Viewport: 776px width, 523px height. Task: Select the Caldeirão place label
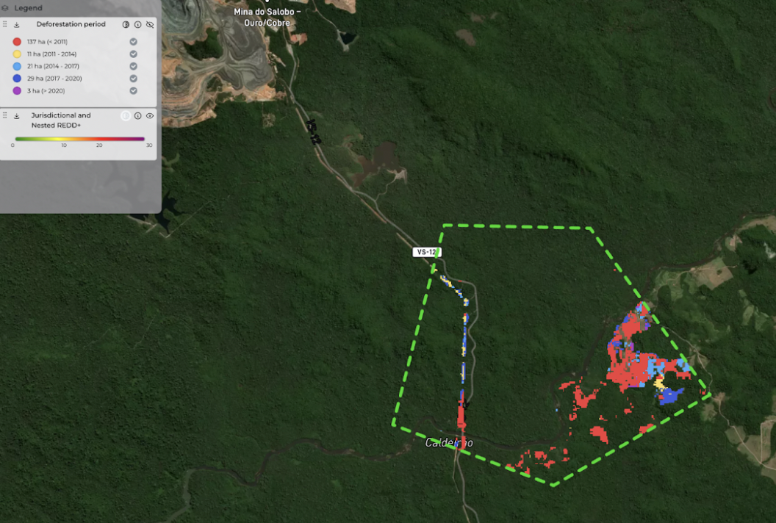click(x=450, y=442)
